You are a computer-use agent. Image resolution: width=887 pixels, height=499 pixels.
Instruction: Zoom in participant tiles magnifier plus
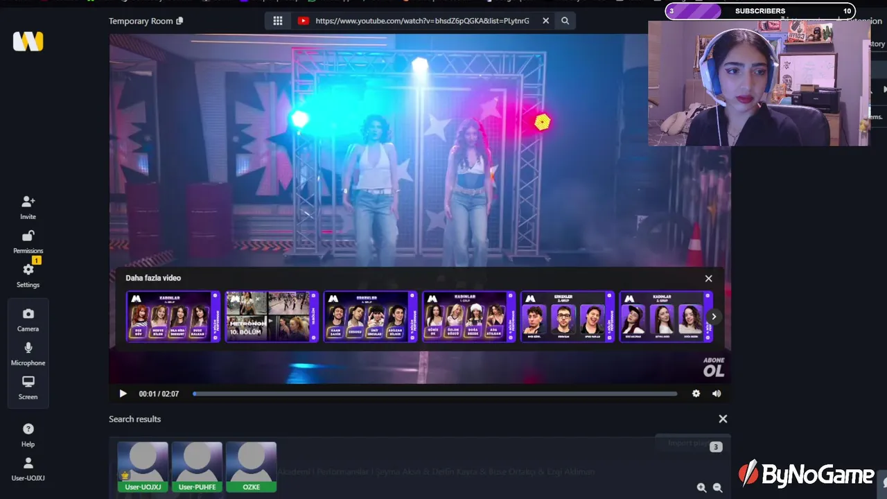tap(701, 488)
